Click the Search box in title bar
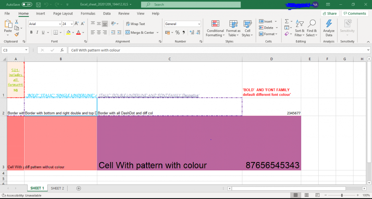The height and width of the screenshot is (199, 372). [191, 4]
